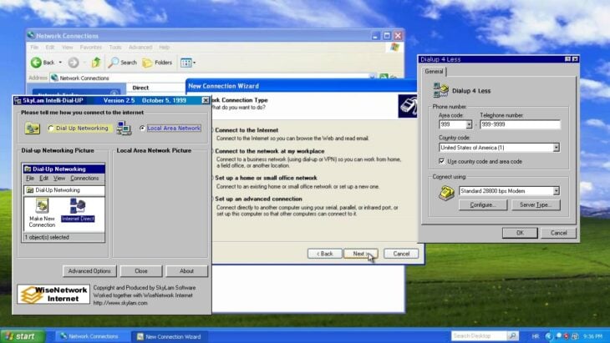Click Next in New Connection Wizard
This screenshot has height=343, width=610.
coord(361,254)
